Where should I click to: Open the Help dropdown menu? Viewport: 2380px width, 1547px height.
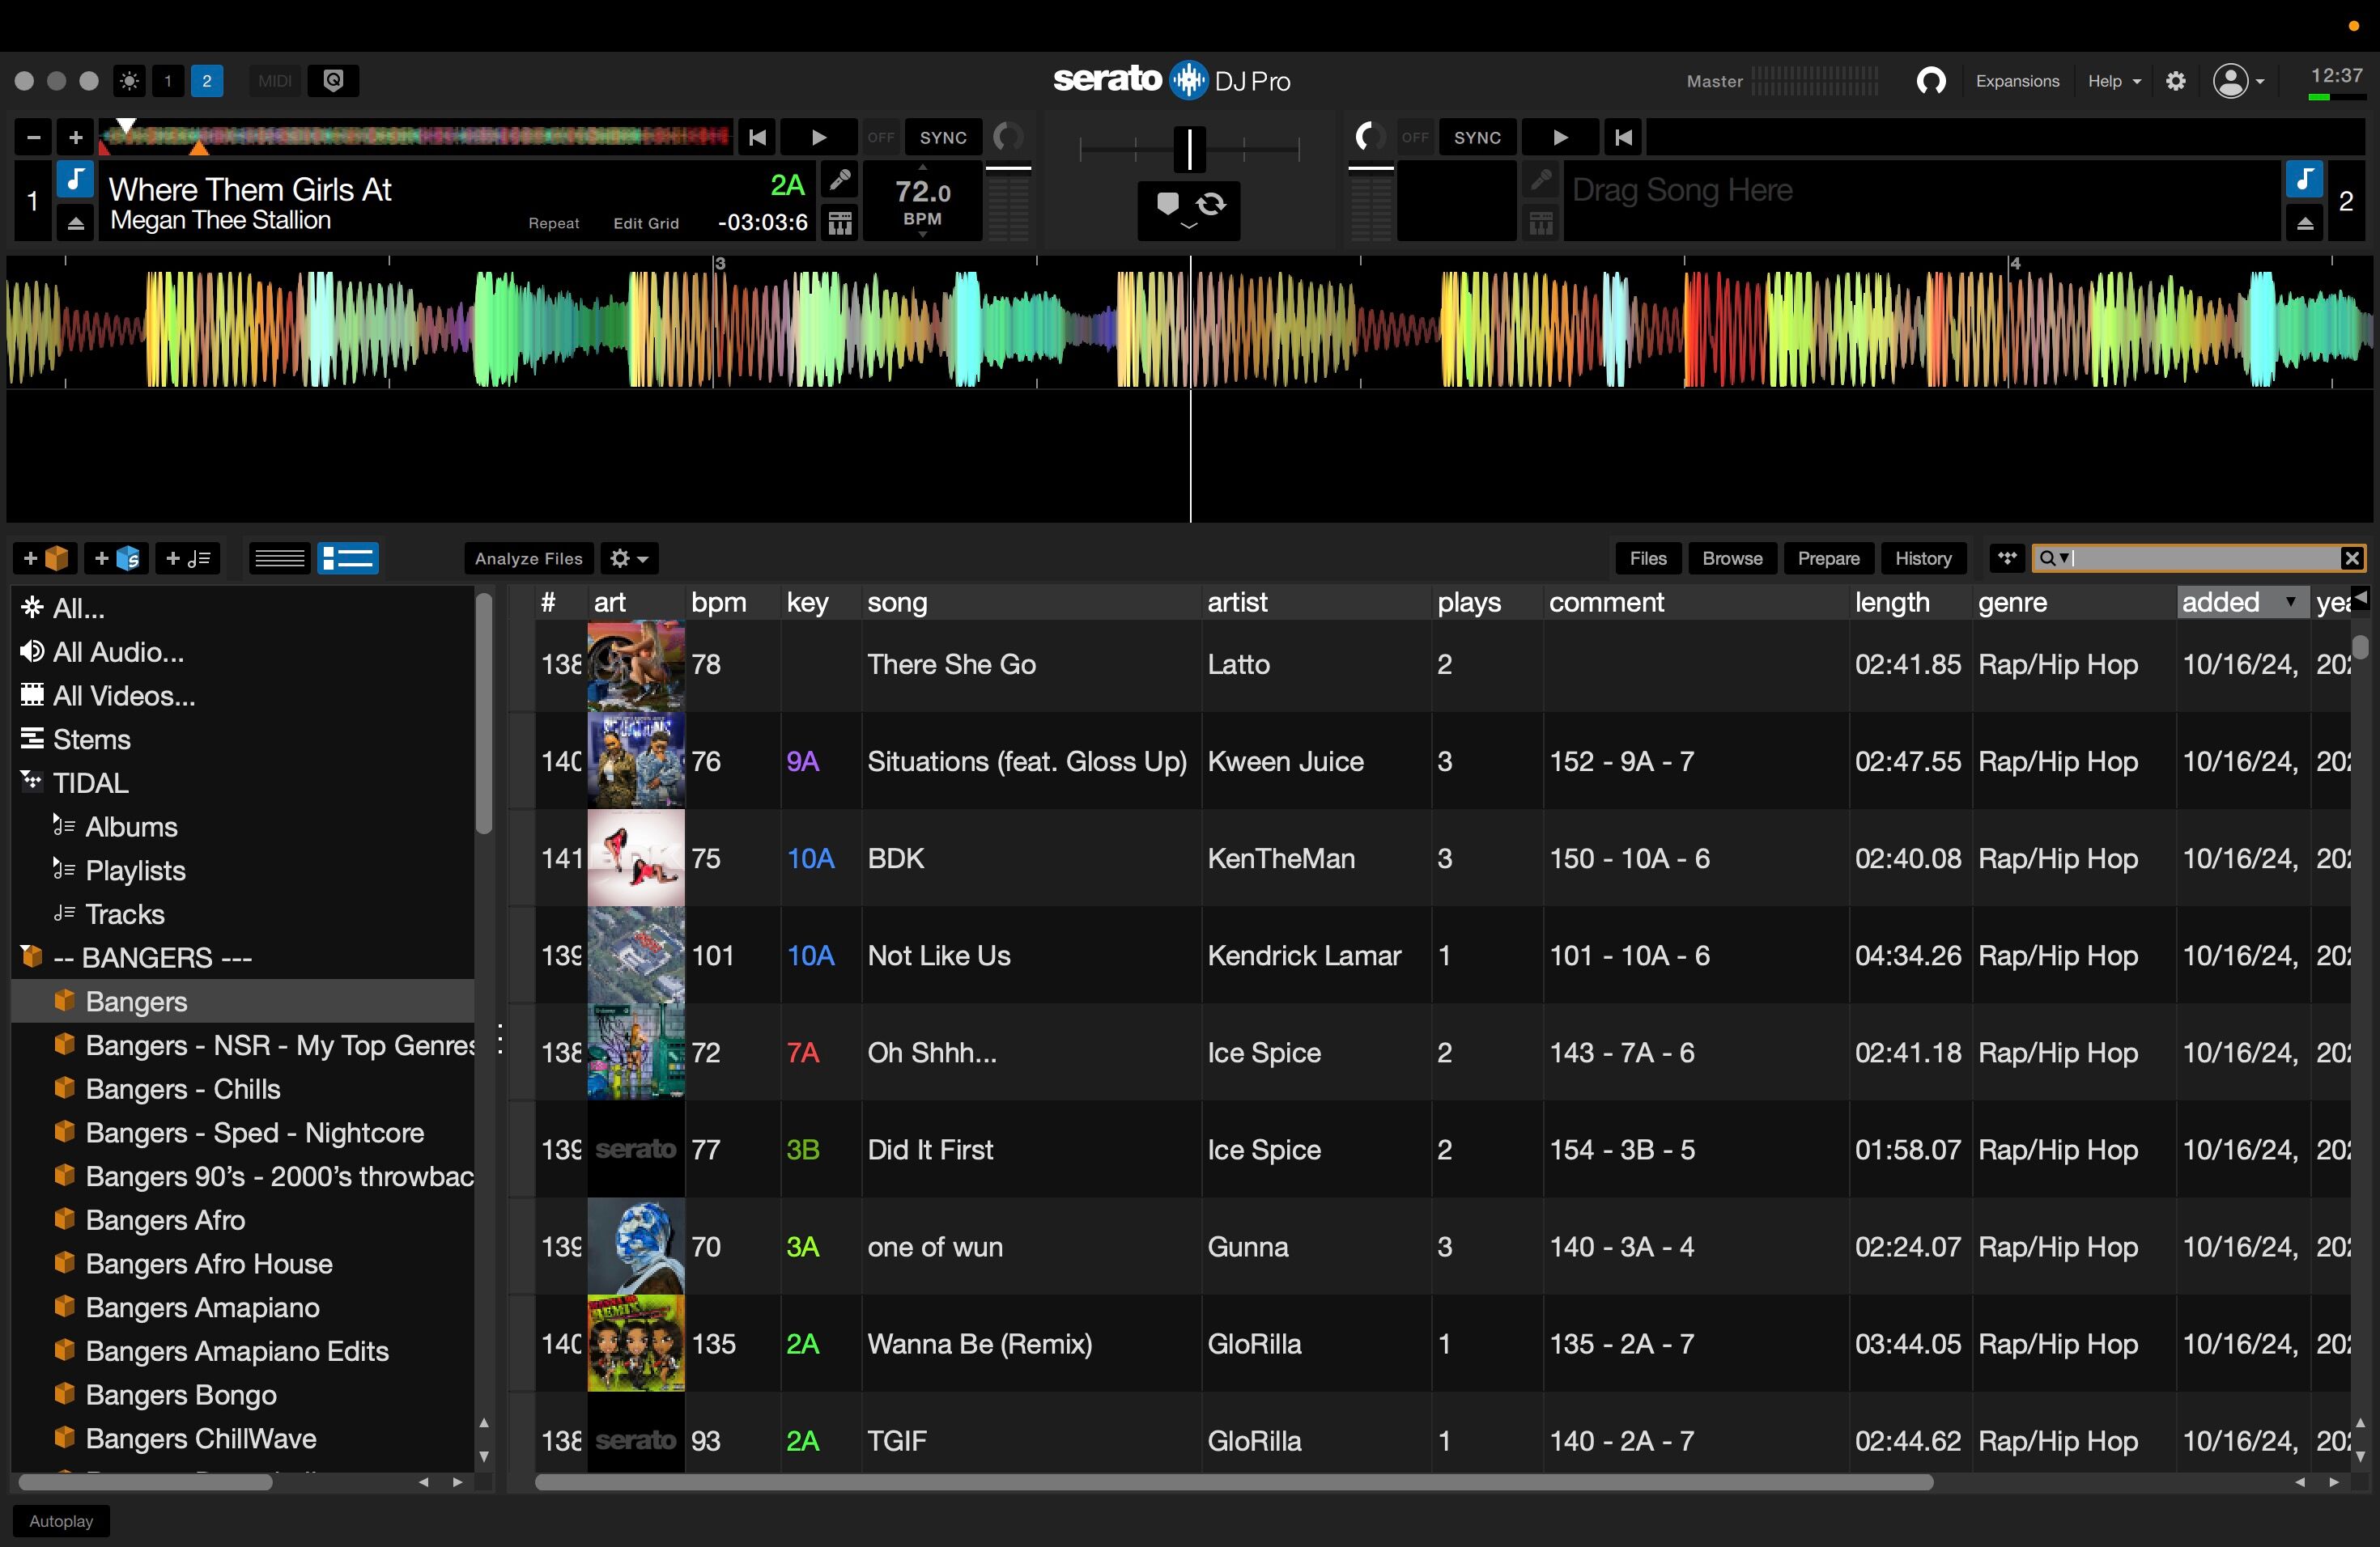(x=2113, y=81)
